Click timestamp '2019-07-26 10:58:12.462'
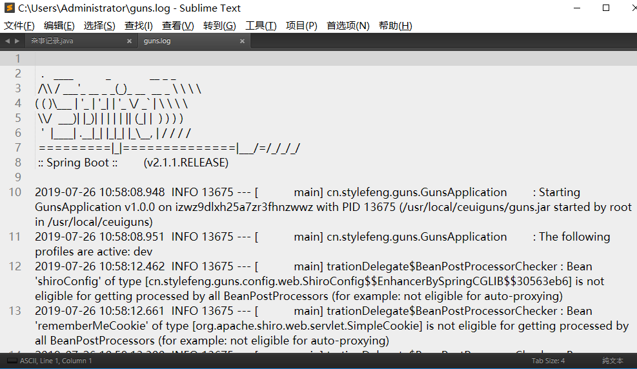637x369 pixels. coord(99,266)
